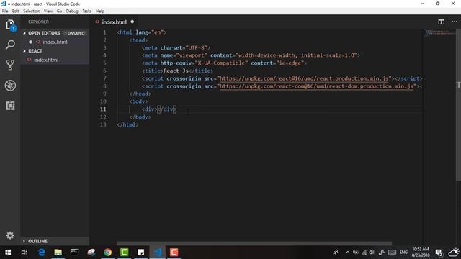Show hidden system tray icons

[x=347, y=253]
